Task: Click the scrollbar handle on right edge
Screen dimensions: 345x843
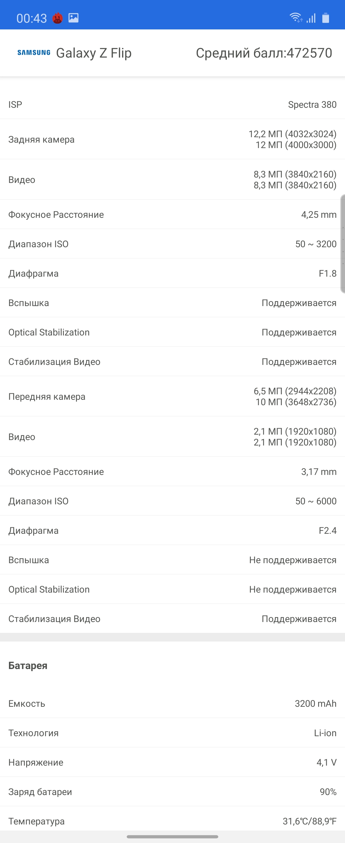Action: [343, 243]
